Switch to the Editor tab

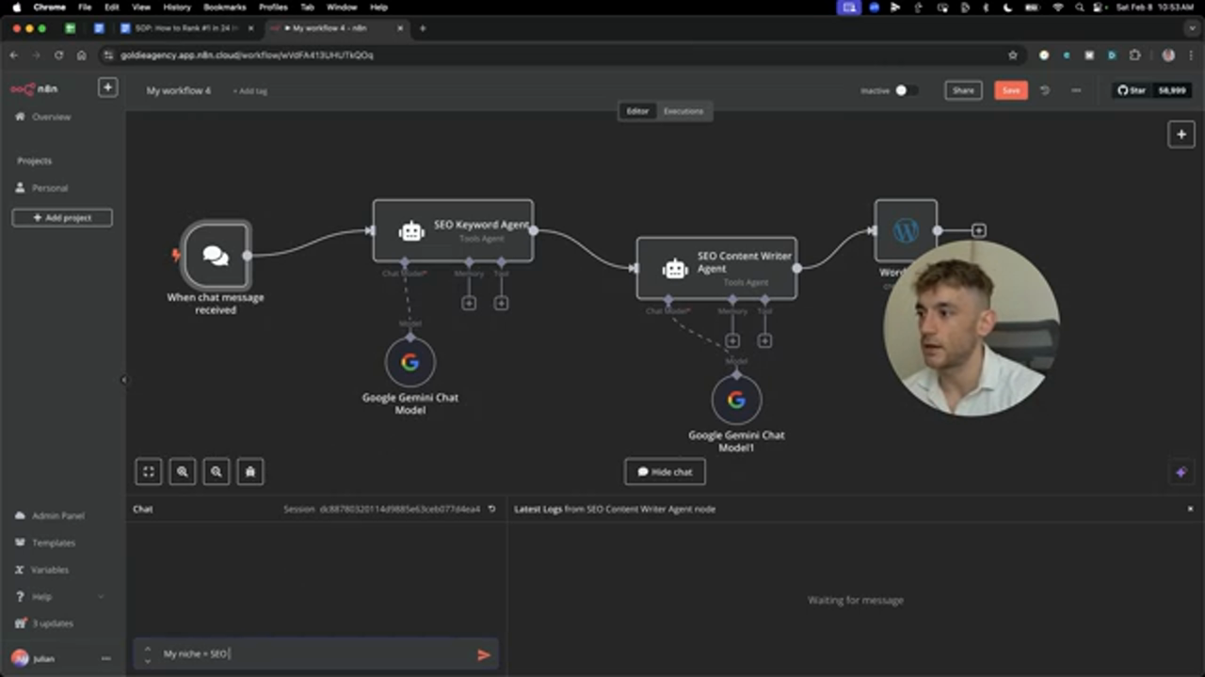point(637,111)
